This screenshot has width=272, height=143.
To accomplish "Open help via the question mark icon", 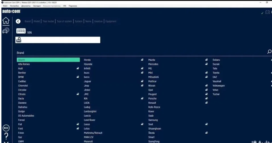I will (6, 136).
